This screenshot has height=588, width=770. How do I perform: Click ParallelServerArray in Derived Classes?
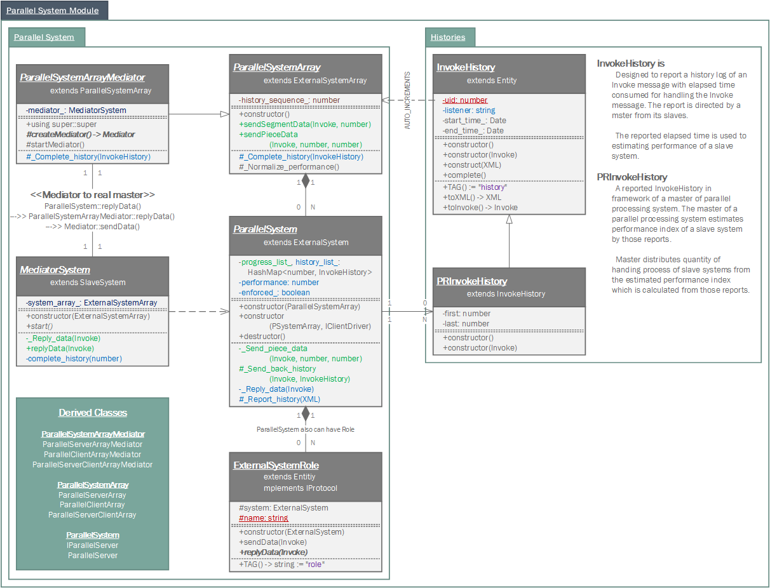pyautogui.click(x=93, y=495)
